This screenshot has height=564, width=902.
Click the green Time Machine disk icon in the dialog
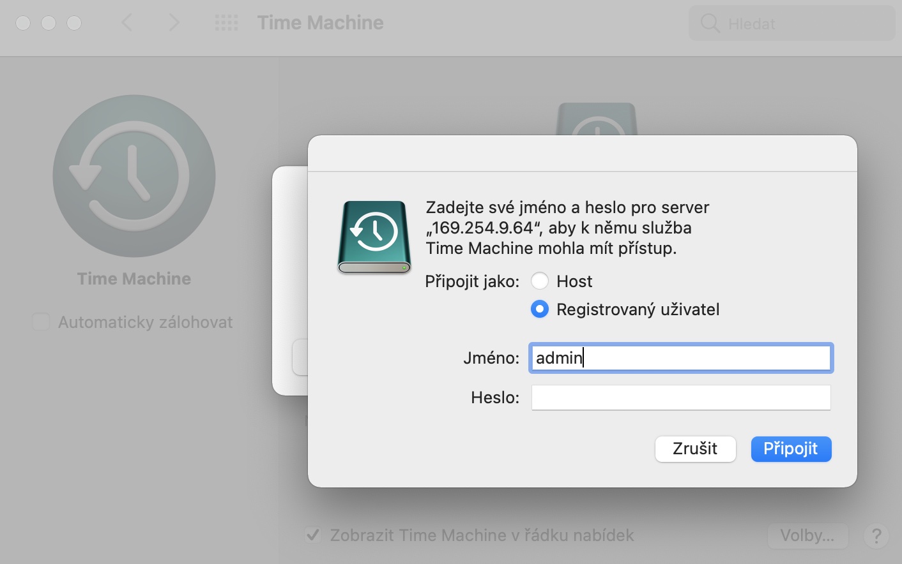374,237
